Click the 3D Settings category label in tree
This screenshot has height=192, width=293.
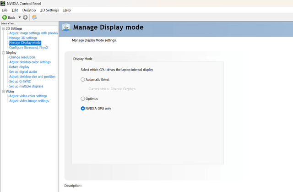[x=14, y=28]
